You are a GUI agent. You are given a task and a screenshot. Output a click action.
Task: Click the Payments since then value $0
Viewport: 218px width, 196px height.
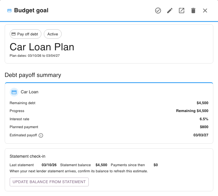coord(156,165)
